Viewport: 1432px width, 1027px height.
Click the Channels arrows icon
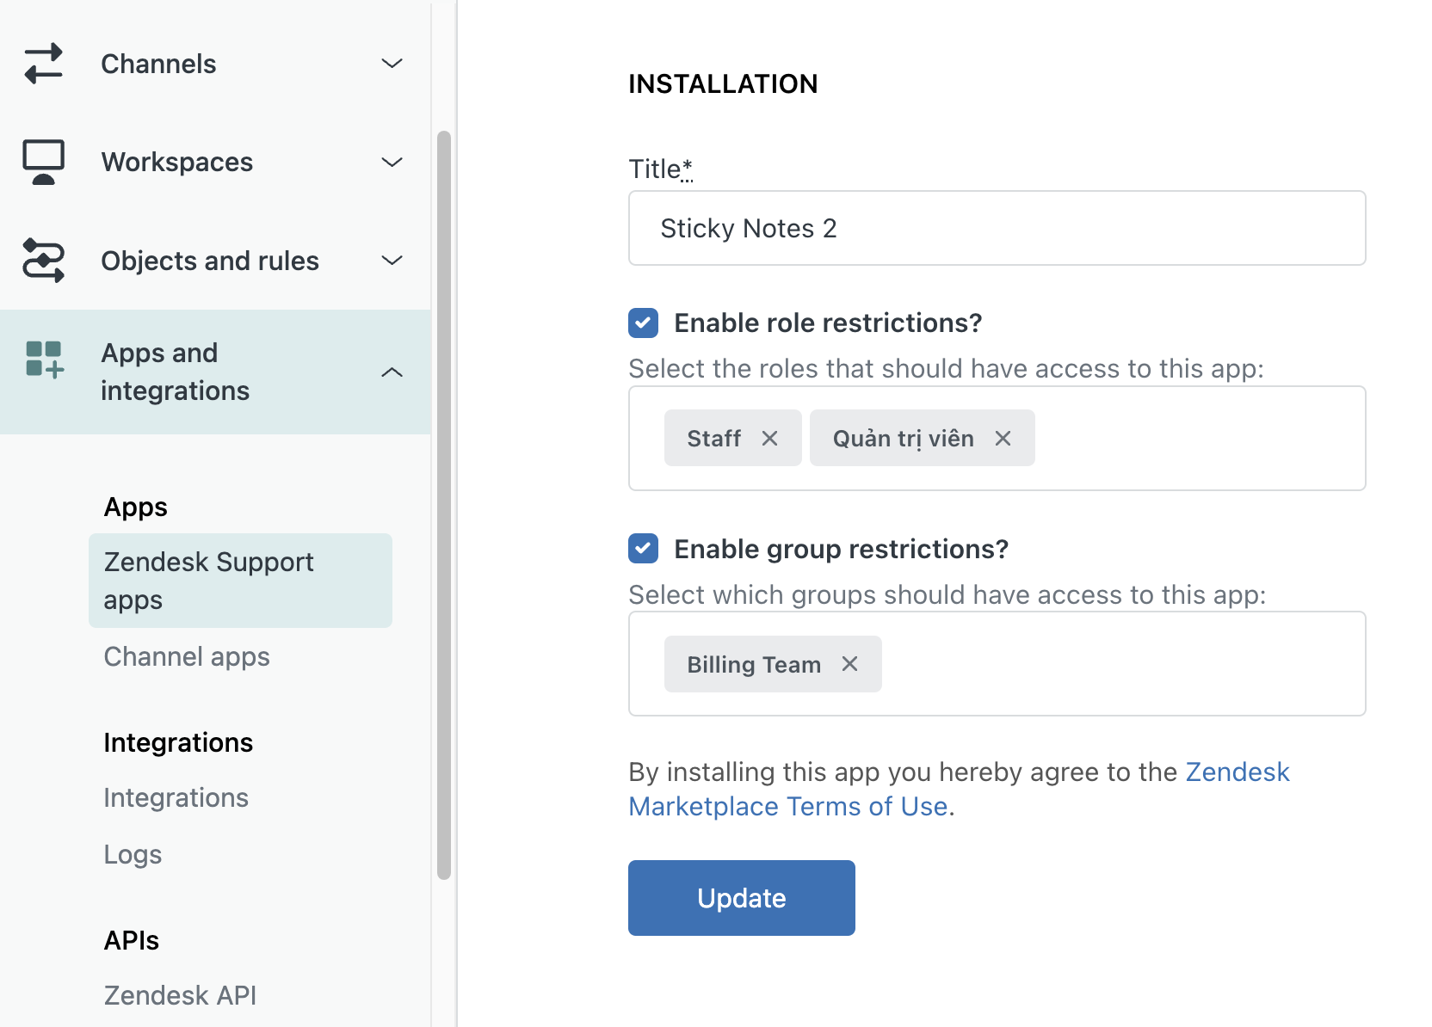[x=44, y=64]
